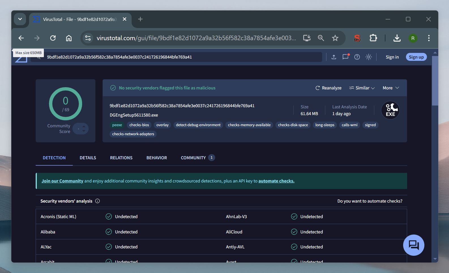Click the VirusTotal tab favicon
Image resolution: width=449 pixels, height=273 pixels.
click(36, 19)
